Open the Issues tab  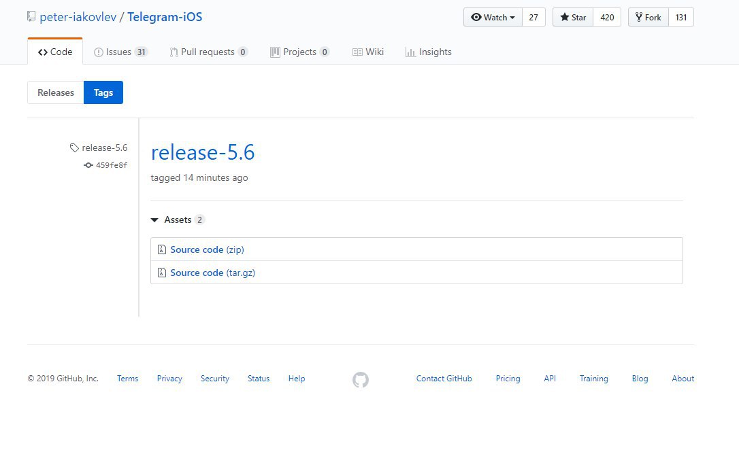[120, 52]
